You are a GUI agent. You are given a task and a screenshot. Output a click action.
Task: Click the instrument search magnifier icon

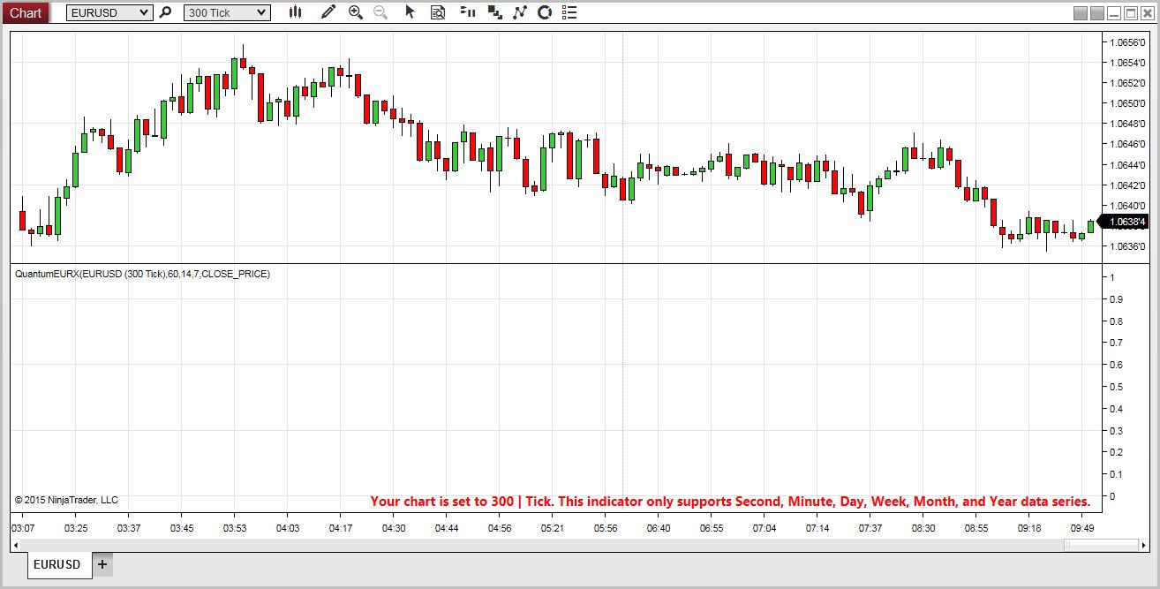164,12
